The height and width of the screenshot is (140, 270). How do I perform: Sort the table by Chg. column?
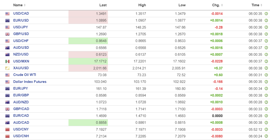218,5
